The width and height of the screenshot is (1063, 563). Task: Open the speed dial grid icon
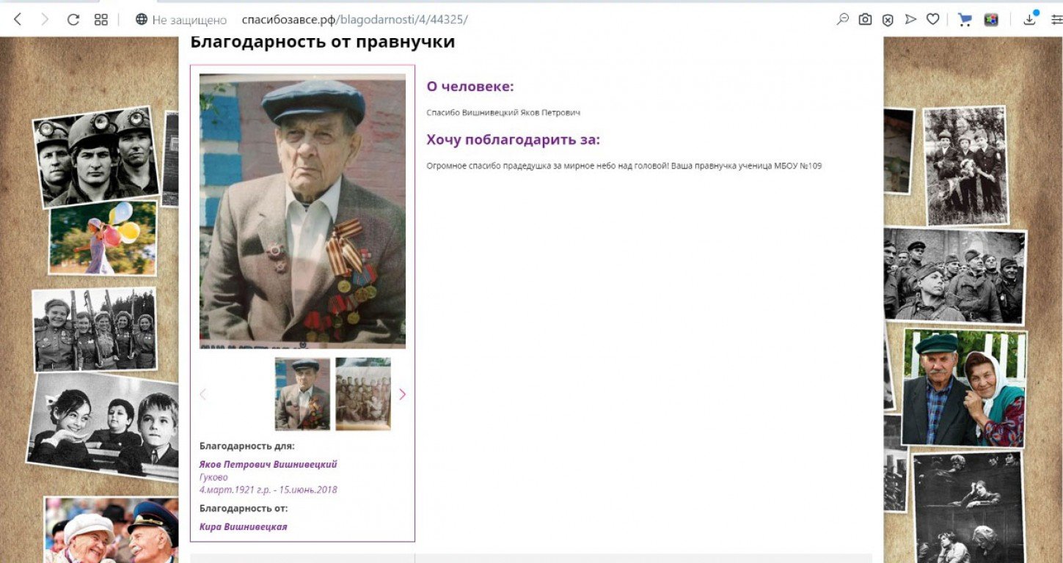[101, 20]
